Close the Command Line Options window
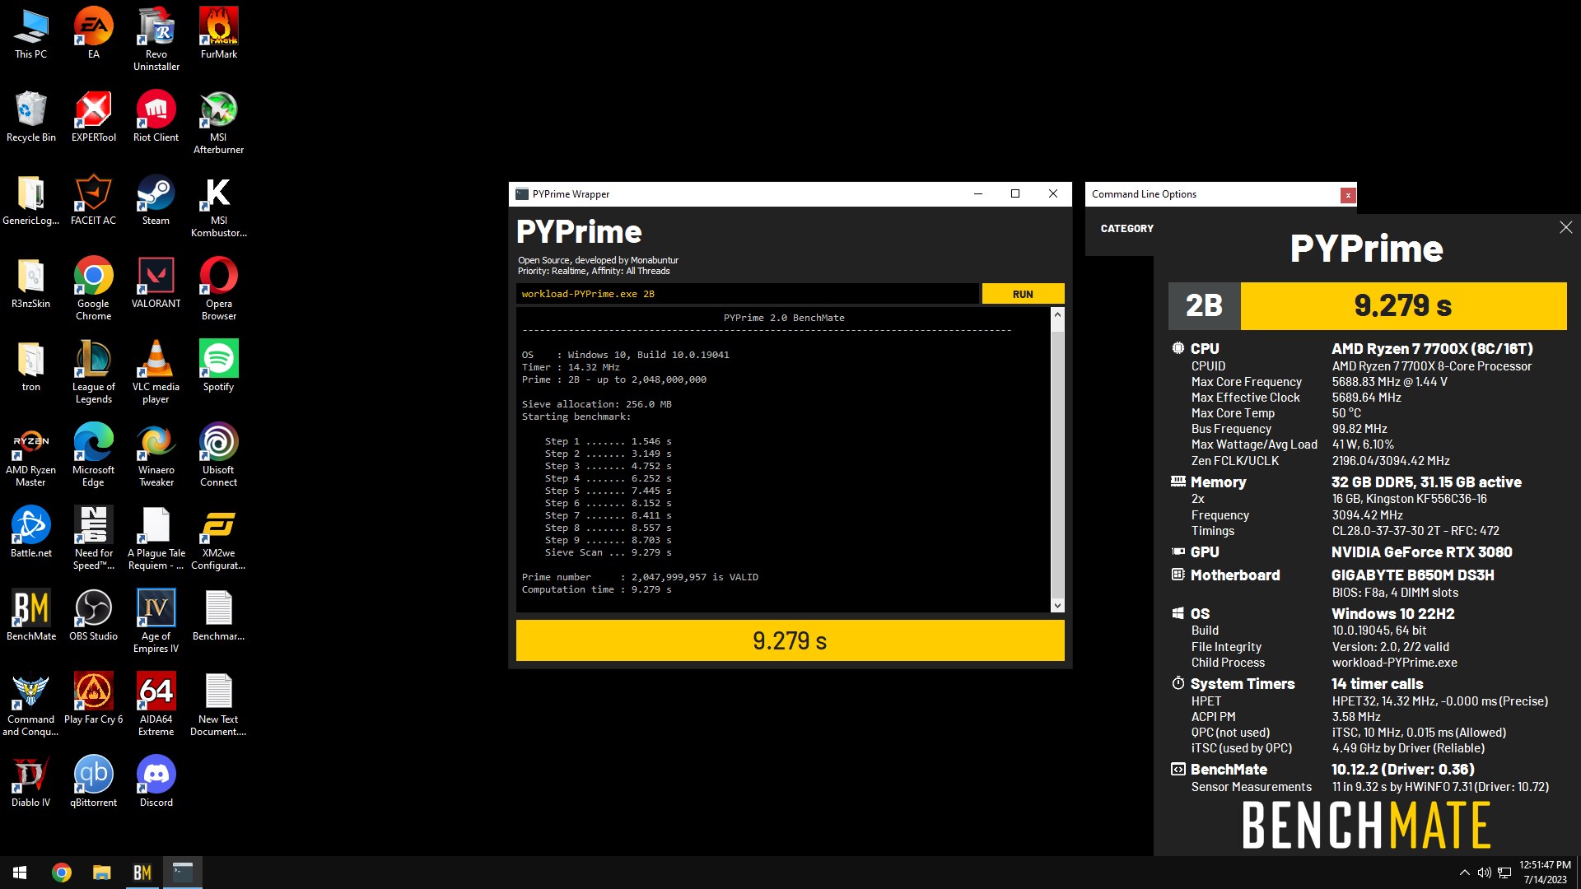Viewport: 1581px width, 889px height. [x=1347, y=195]
